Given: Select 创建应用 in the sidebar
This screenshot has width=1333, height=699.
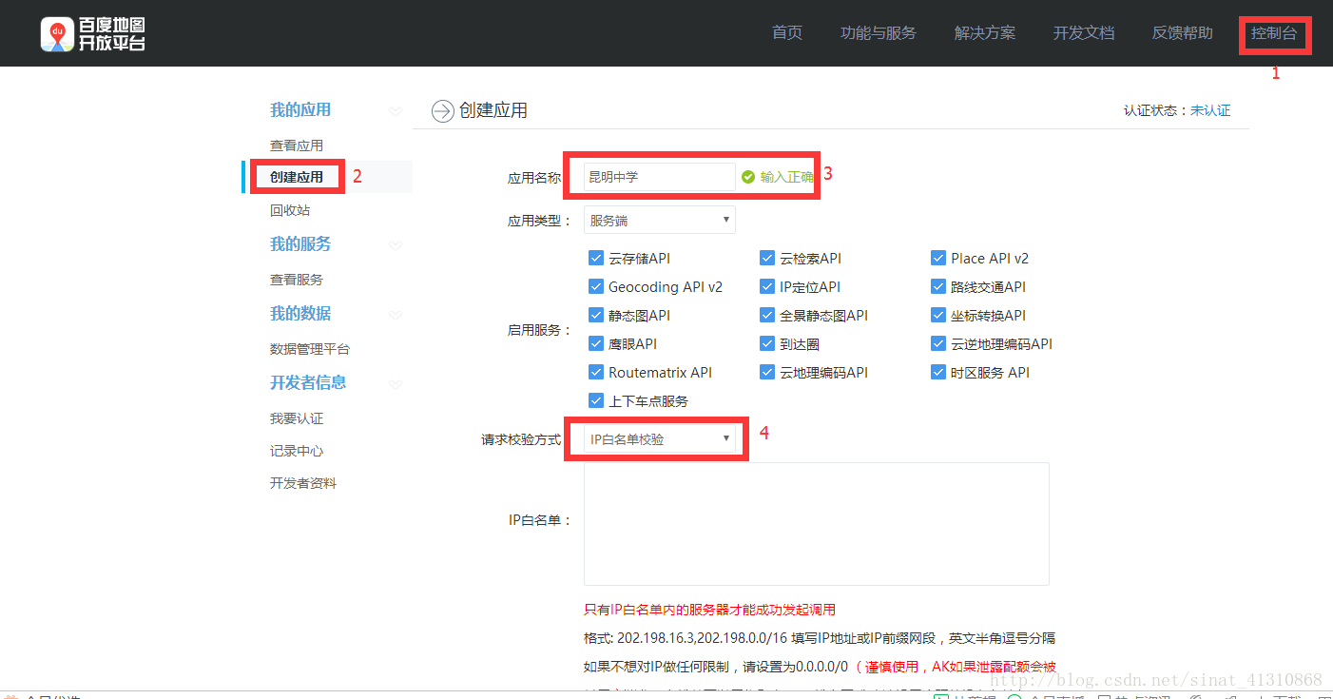Looking at the screenshot, I should point(297,177).
